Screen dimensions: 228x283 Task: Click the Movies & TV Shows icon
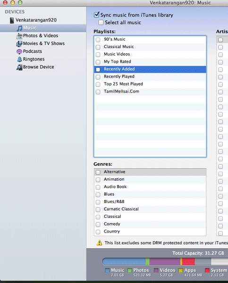click(19, 44)
